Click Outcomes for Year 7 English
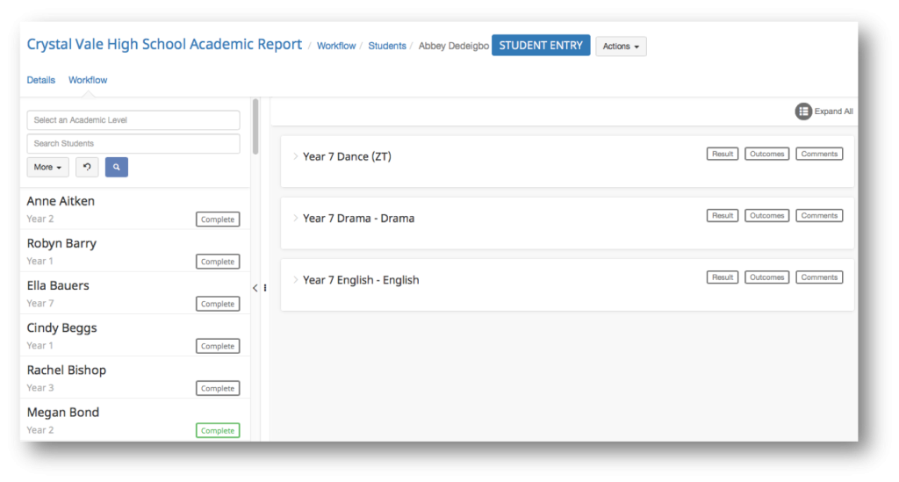Viewport: 899px width, 482px height. click(766, 277)
